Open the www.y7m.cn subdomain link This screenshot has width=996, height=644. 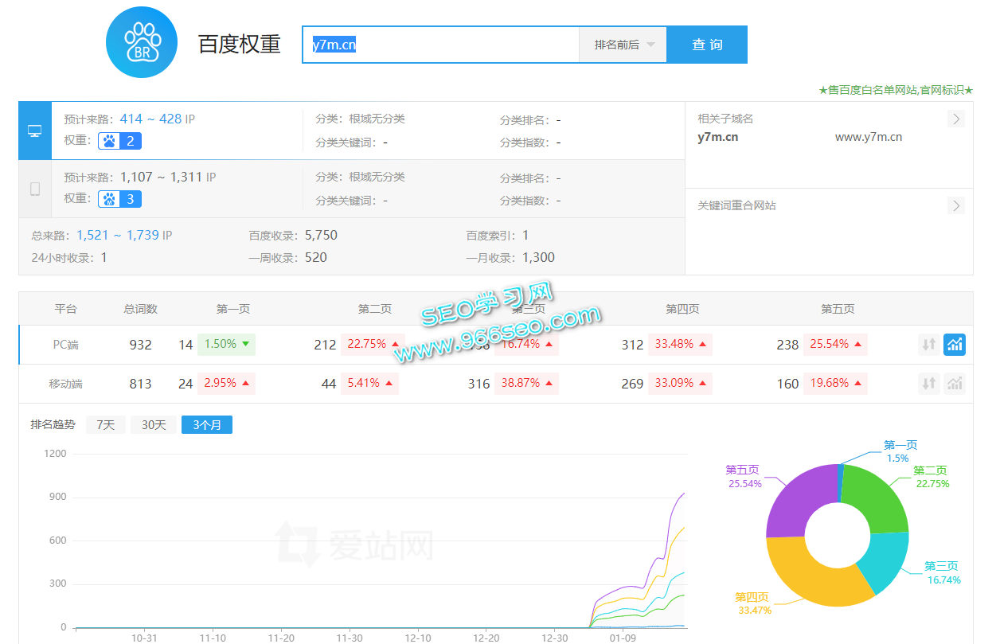(x=869, y=137)
